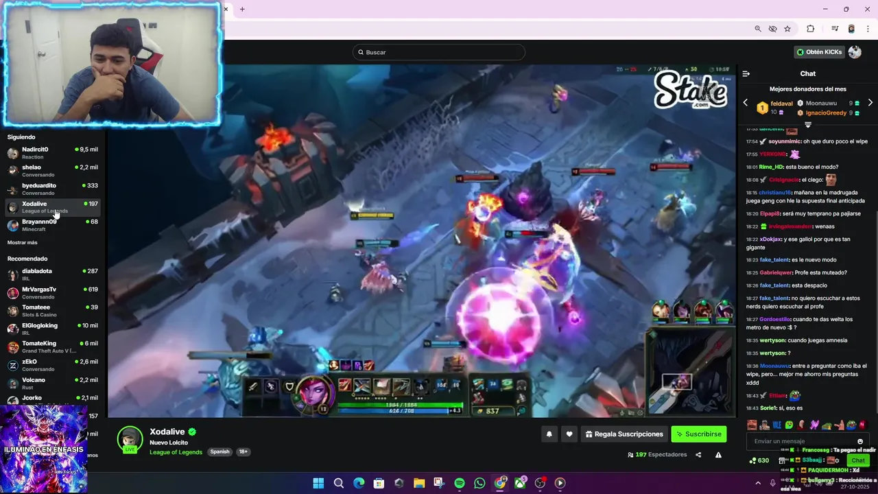This screenshot has width=878, height=494.
Task: Open byeduardito channel in sidebar
Action: (x=52, y=189)
